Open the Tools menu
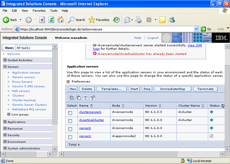Image resolution: width=230 pixels, height=164 pixels. [x=54, y=11]
